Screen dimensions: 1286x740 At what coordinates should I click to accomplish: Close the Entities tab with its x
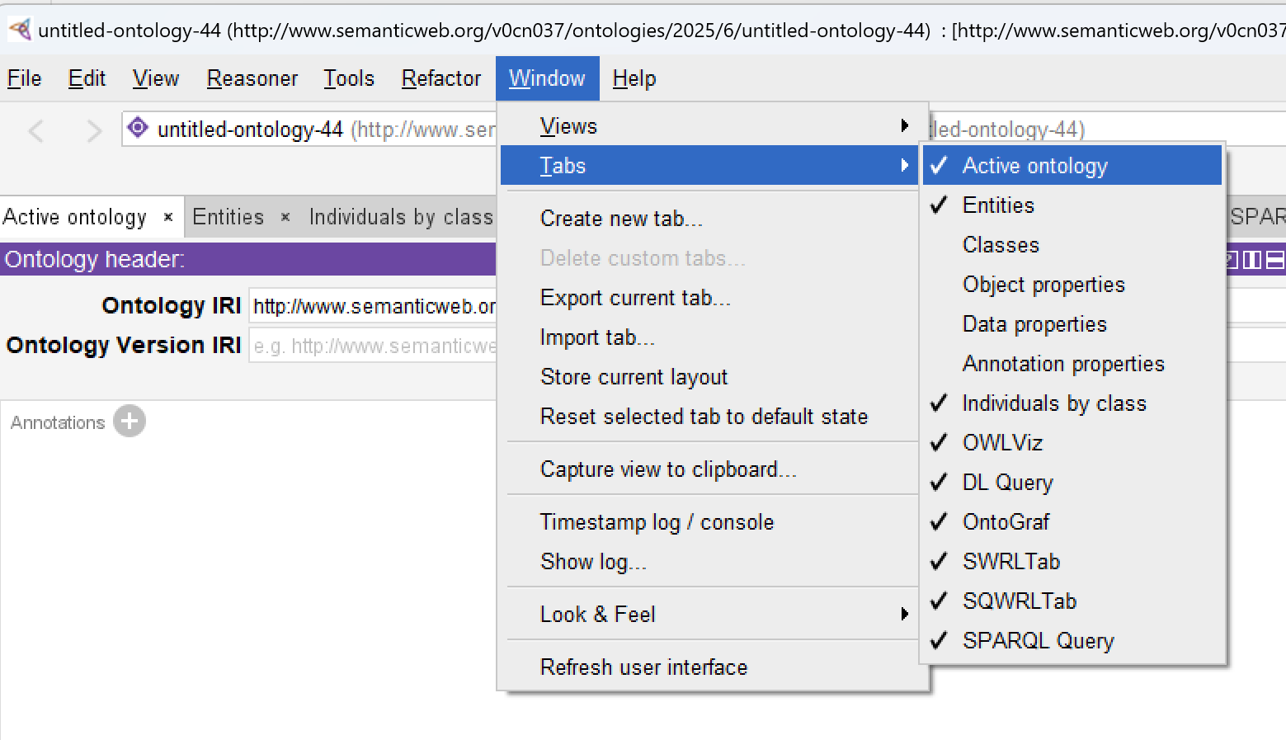(x=285, y=217)
